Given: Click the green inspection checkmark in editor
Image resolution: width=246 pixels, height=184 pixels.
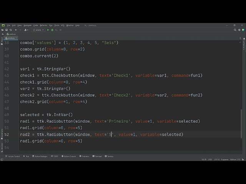Looking at the screenshot, I should 240,42.
